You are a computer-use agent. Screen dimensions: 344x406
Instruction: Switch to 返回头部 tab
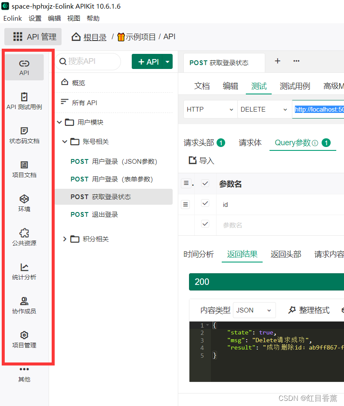(x=286, y=254)
